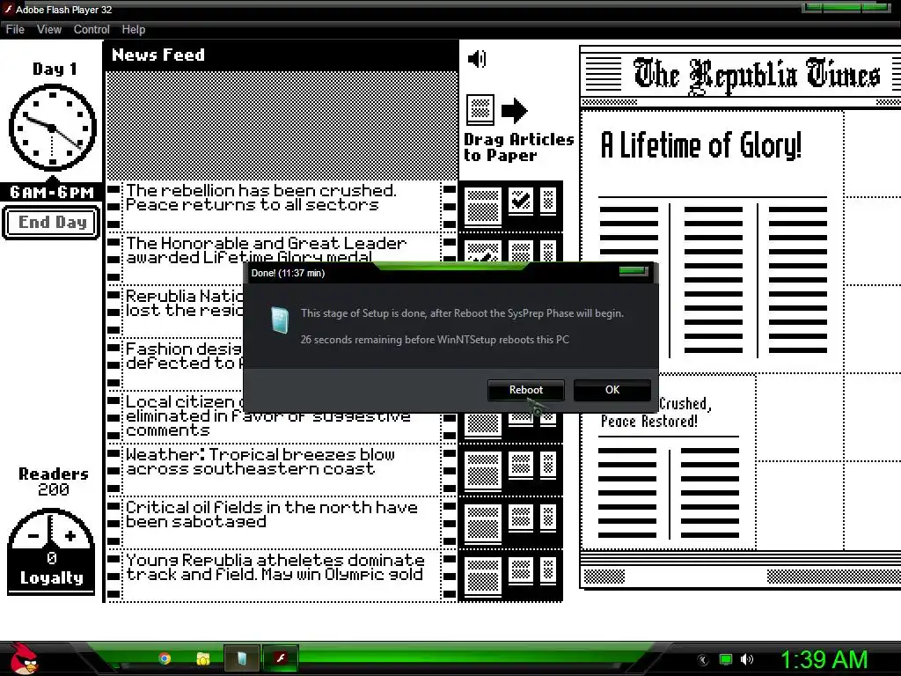
Task: Select large article size for Weather tropical breezes story
Action: (483, 470)
